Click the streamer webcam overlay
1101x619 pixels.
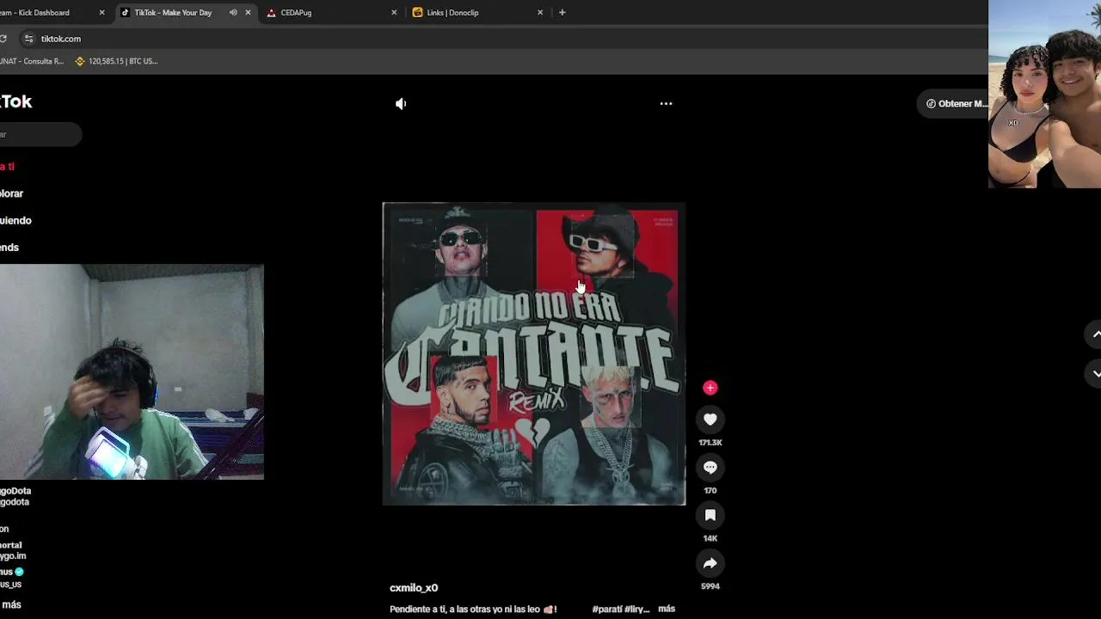pyautogui.click(x=132, y=371)
